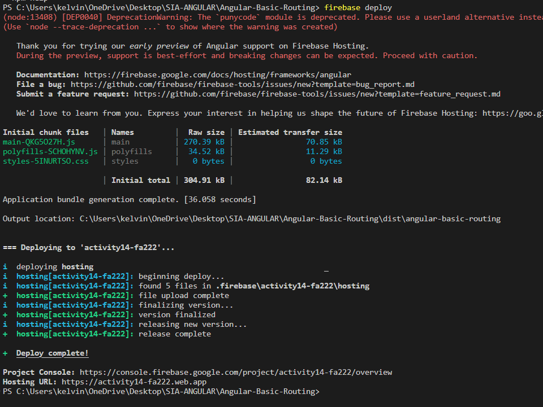This screenshot has height=407, width=543.
Task: Click the 'Deploy complete!' message
Action: 52,353
